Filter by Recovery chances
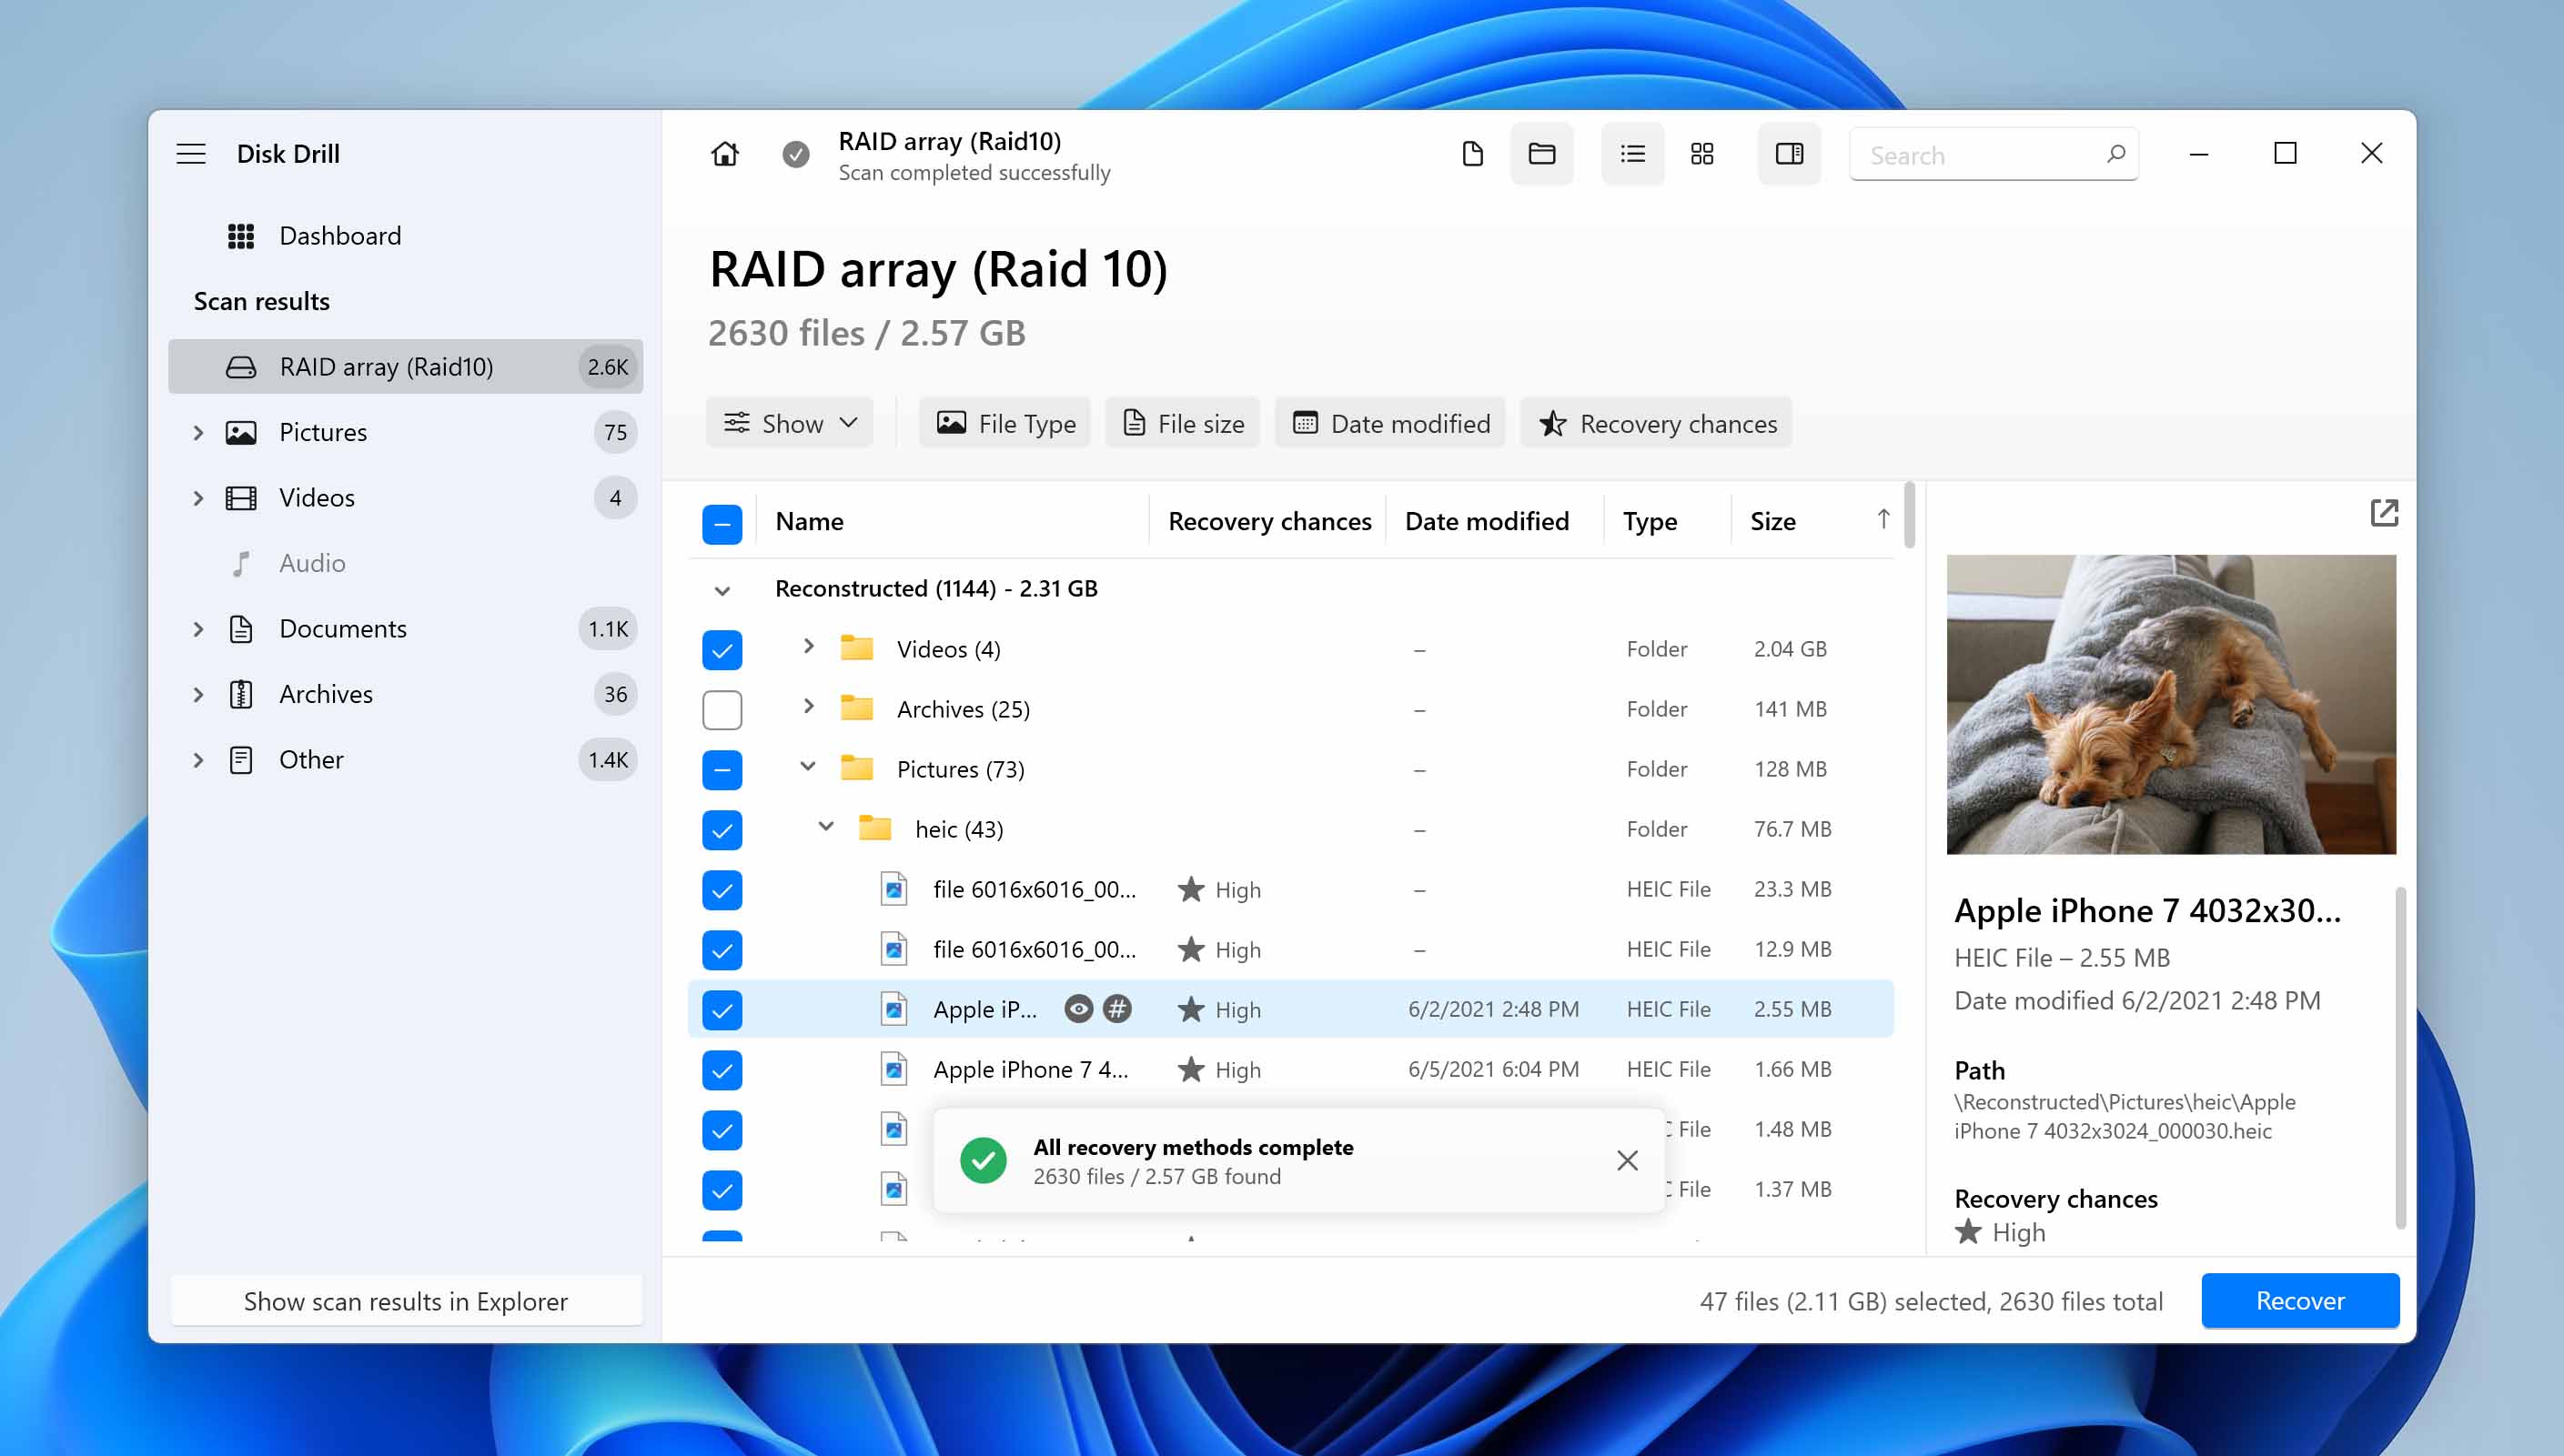Viewport: 2564px width, 1456px height. click(x=1657, y=423)
